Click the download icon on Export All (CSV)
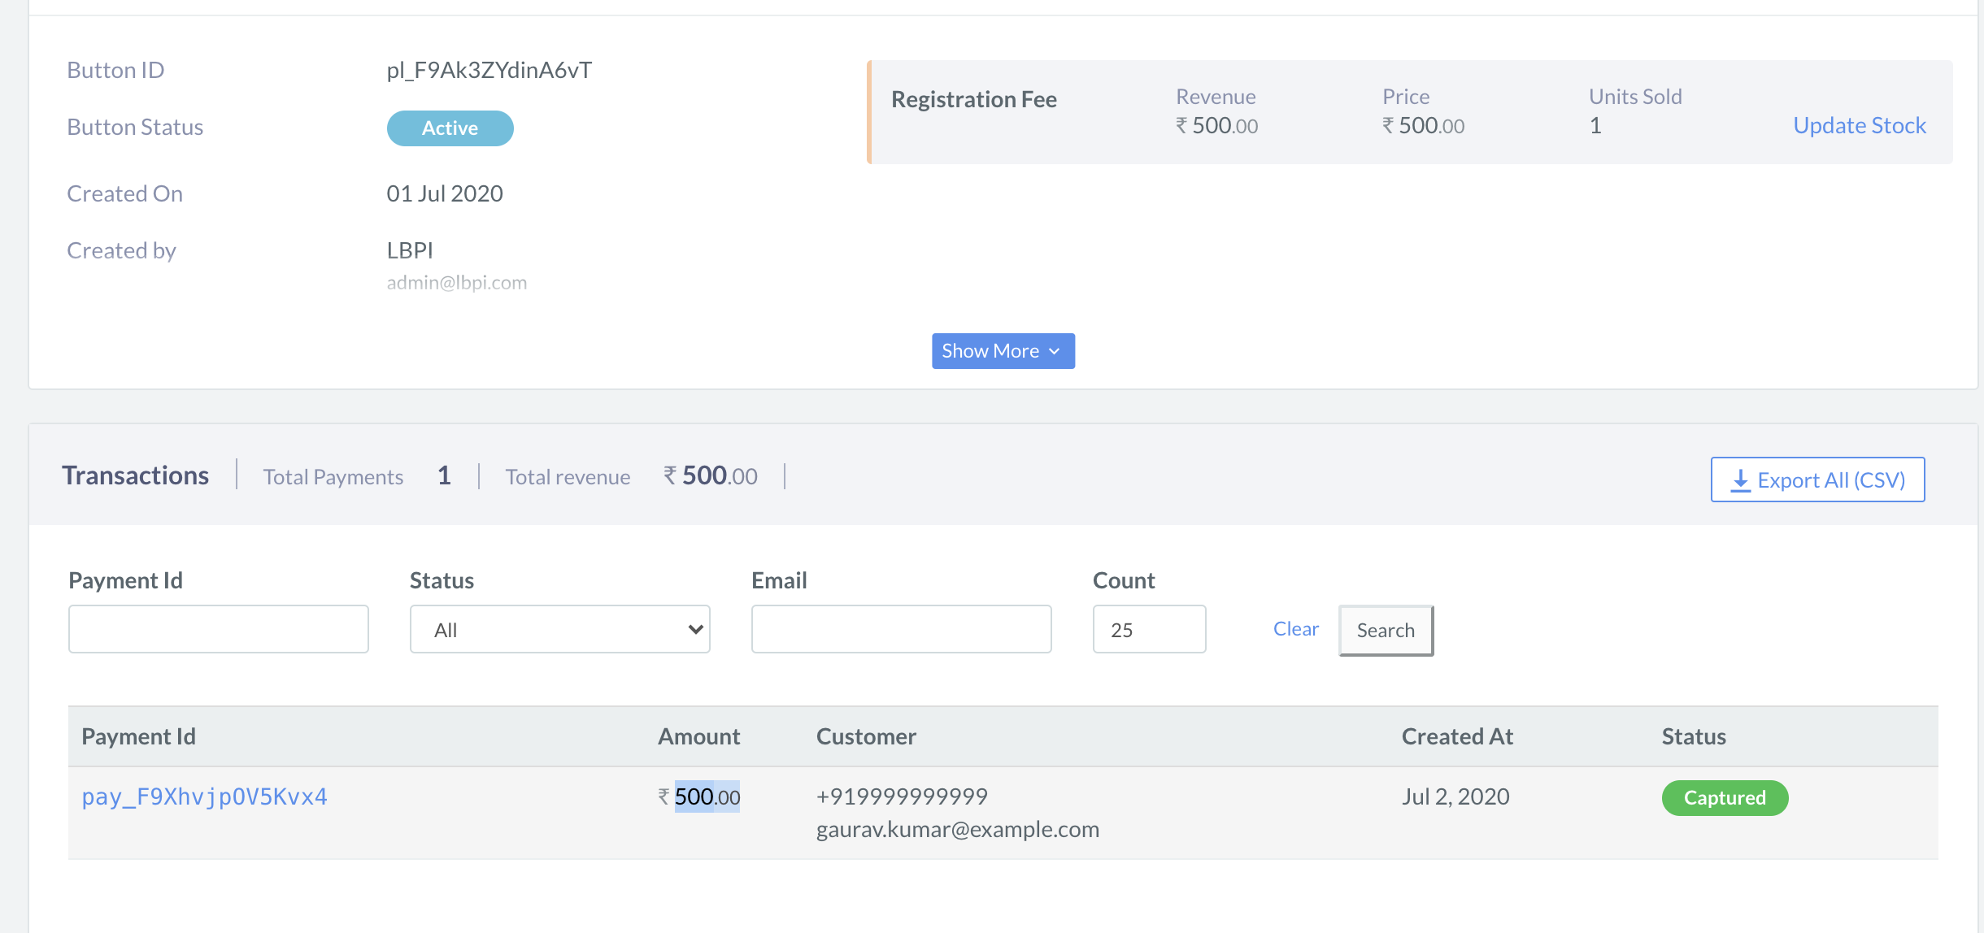Viewport: 1984px width, 933px height. 1739,480
